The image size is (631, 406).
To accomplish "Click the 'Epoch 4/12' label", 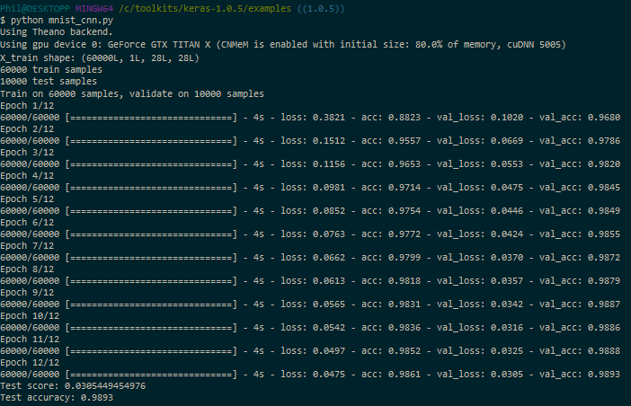I will (27, 176).
